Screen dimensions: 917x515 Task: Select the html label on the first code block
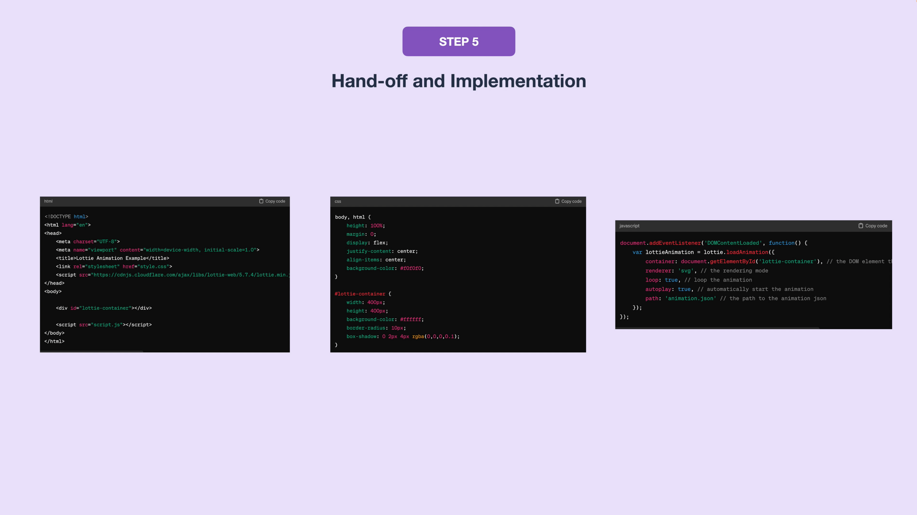tap(48, 201)
